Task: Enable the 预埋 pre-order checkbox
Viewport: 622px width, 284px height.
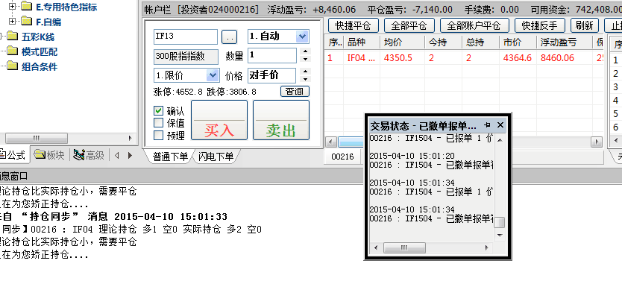Action: [158, 135]
